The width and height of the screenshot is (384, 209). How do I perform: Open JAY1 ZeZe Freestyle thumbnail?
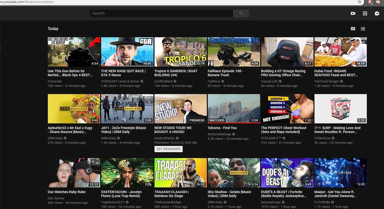(127, 109)
